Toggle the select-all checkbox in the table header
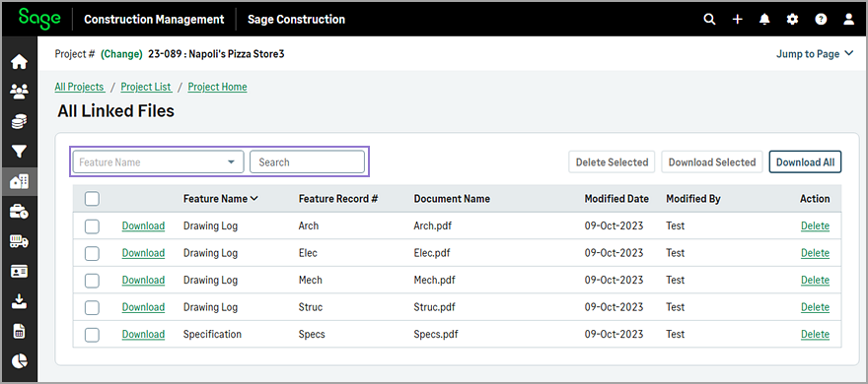 92,198
